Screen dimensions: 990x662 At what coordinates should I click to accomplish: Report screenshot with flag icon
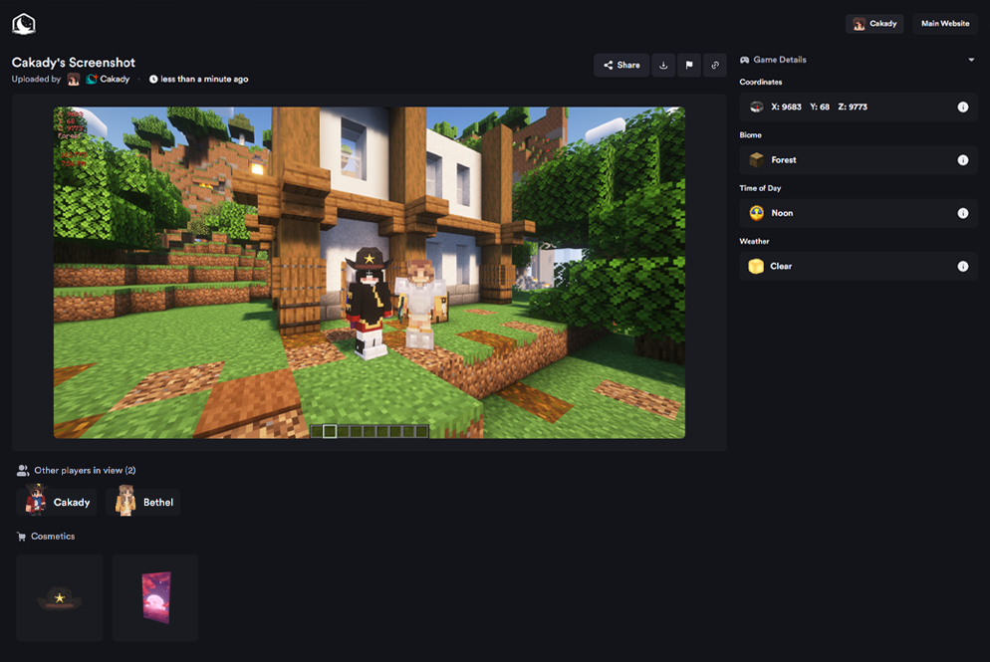pyautogui.click(x=689, y=65)
